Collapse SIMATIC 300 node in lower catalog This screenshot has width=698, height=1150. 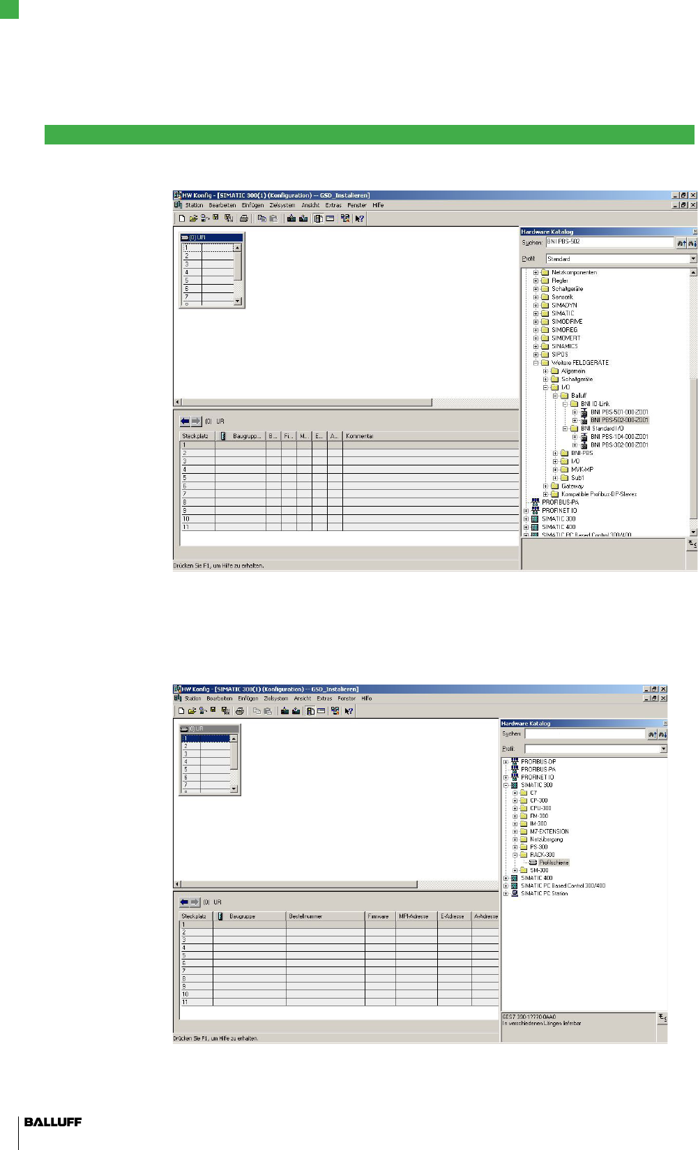pos(506,785)
